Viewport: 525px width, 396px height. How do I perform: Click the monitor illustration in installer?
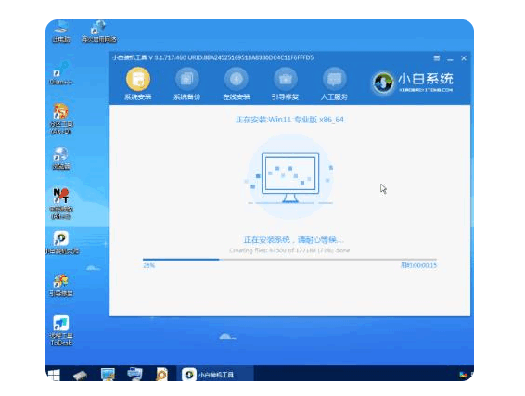(290, 177)
